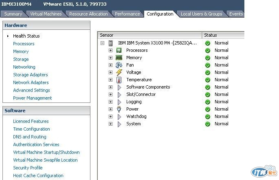Click the Temperature thermometer icon

pyautogui.click(x=119, y=80)
